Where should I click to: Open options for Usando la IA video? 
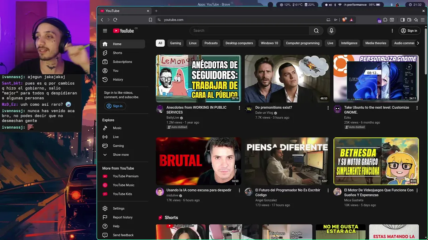point(239,190)
